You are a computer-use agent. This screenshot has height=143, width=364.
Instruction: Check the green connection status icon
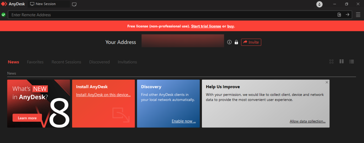coord(4,15)
